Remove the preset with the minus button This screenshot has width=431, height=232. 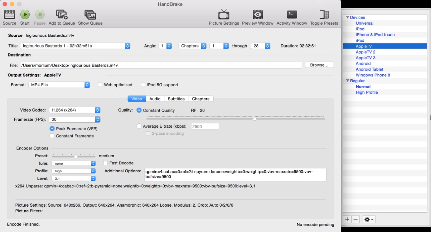[355, 219]
